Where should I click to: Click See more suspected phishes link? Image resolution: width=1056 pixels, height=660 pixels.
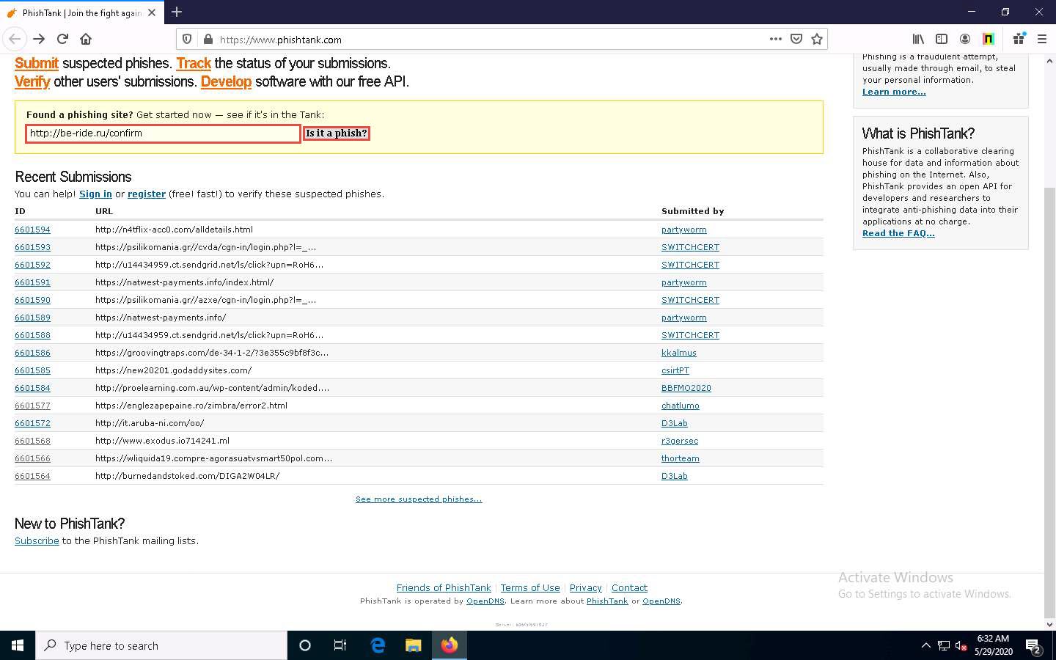[419, 499]
